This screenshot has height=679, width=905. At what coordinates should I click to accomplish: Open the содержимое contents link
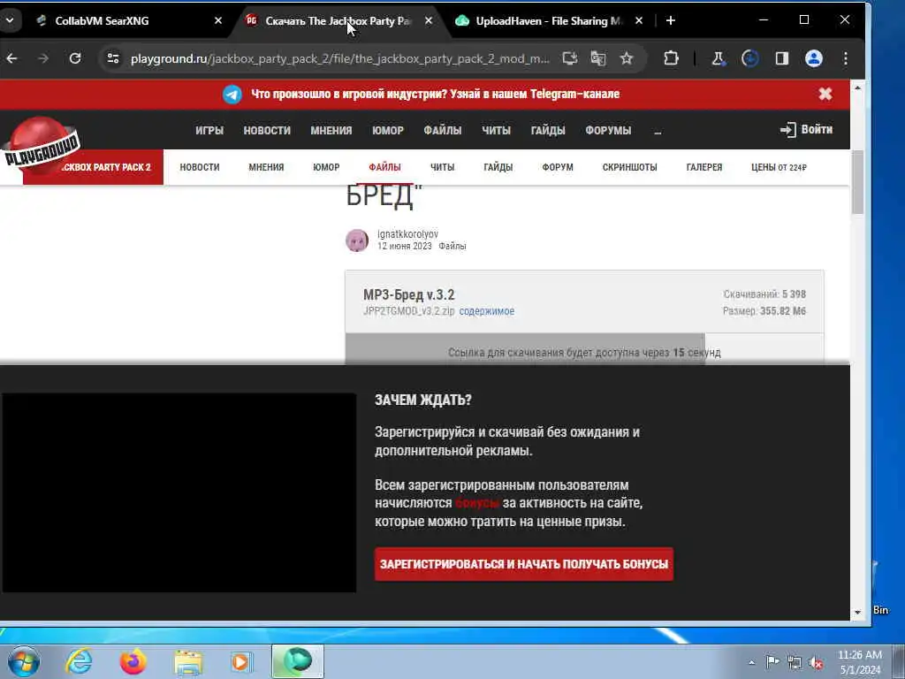tap(487, 311)
